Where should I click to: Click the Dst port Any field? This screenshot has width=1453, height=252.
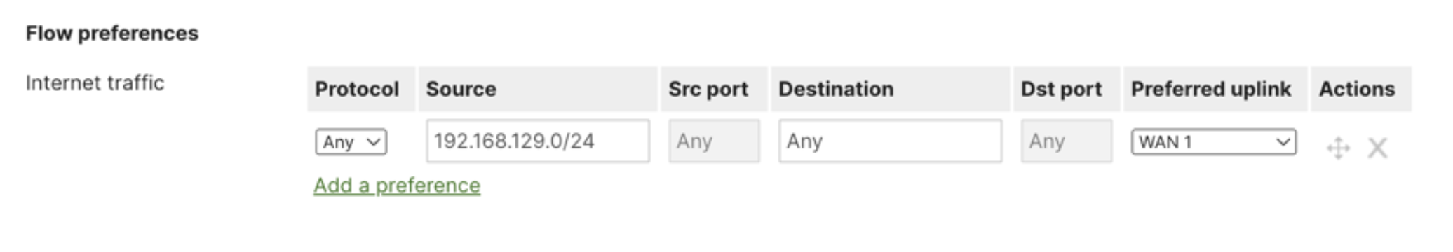click(x=1066, y=141)
